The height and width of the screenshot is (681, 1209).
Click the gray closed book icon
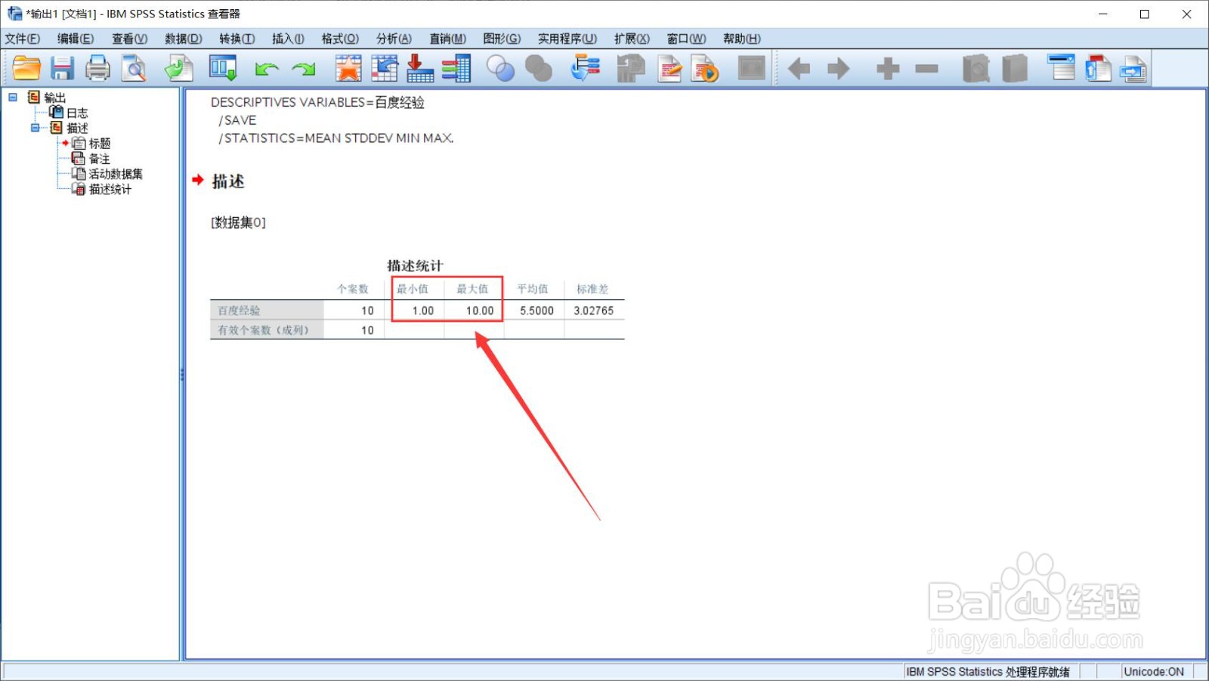tap(1015, 69)
